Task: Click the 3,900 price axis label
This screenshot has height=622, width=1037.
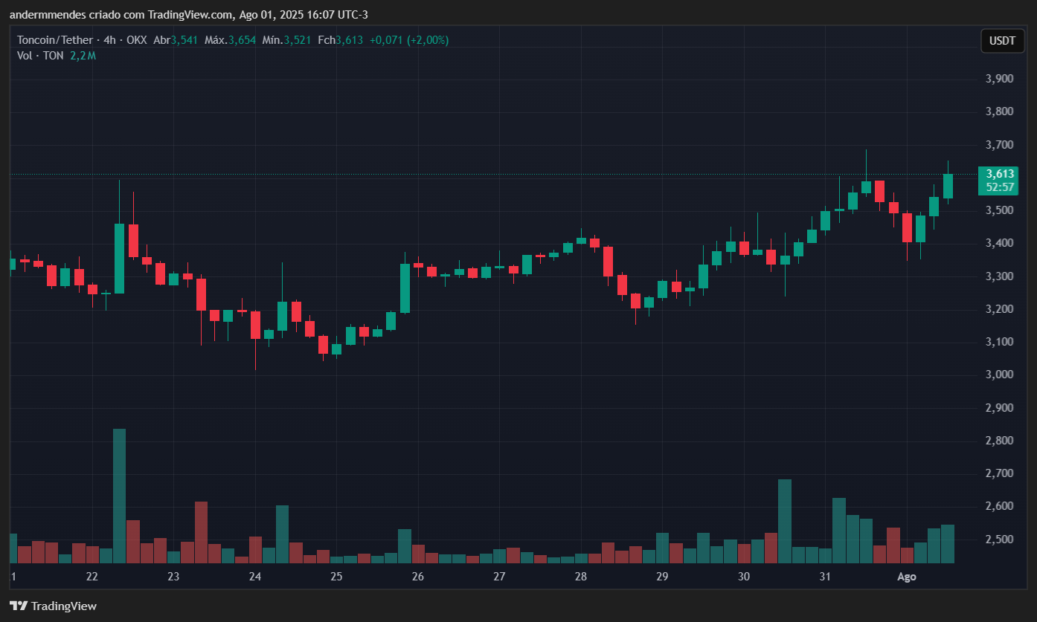Action: [999, 79]
